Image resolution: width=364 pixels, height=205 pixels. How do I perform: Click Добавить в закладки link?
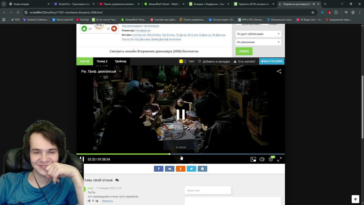click(214, 61)
